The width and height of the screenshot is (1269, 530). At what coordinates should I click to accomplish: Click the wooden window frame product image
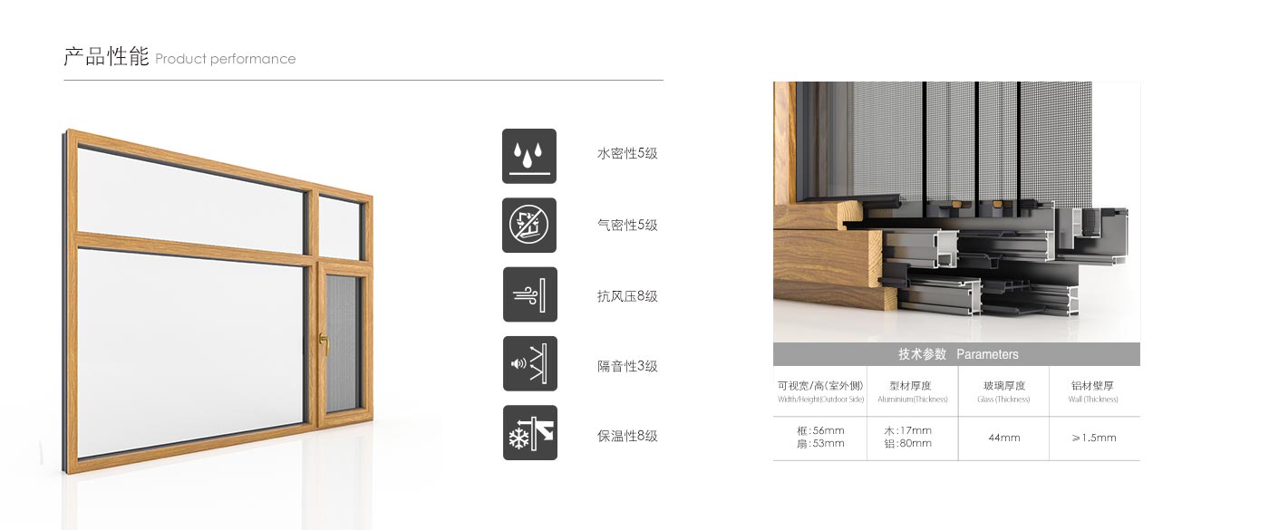click(x=218, y=303)
